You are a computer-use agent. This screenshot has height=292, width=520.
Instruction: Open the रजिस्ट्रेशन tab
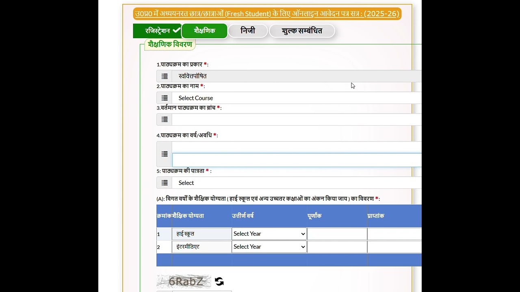157,31
